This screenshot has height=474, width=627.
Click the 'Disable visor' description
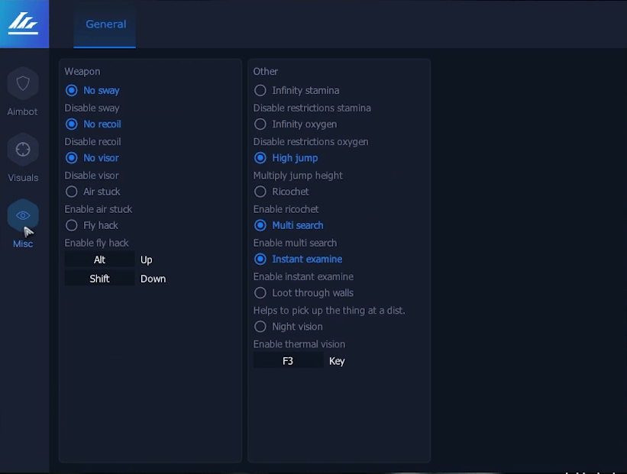(92, 176)
